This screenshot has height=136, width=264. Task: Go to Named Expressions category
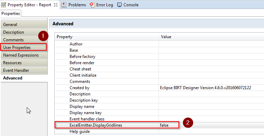pos(24,55)
